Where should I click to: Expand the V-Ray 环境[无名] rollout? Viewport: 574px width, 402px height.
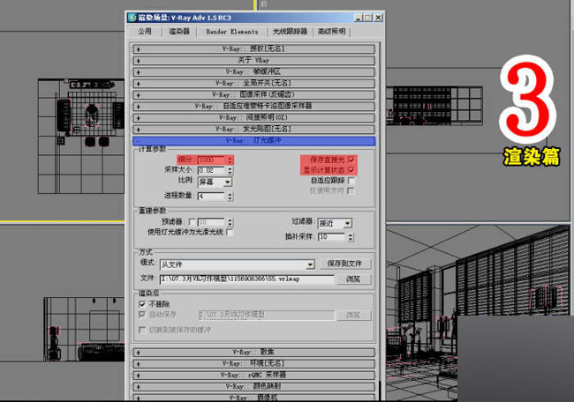(253, 363)
